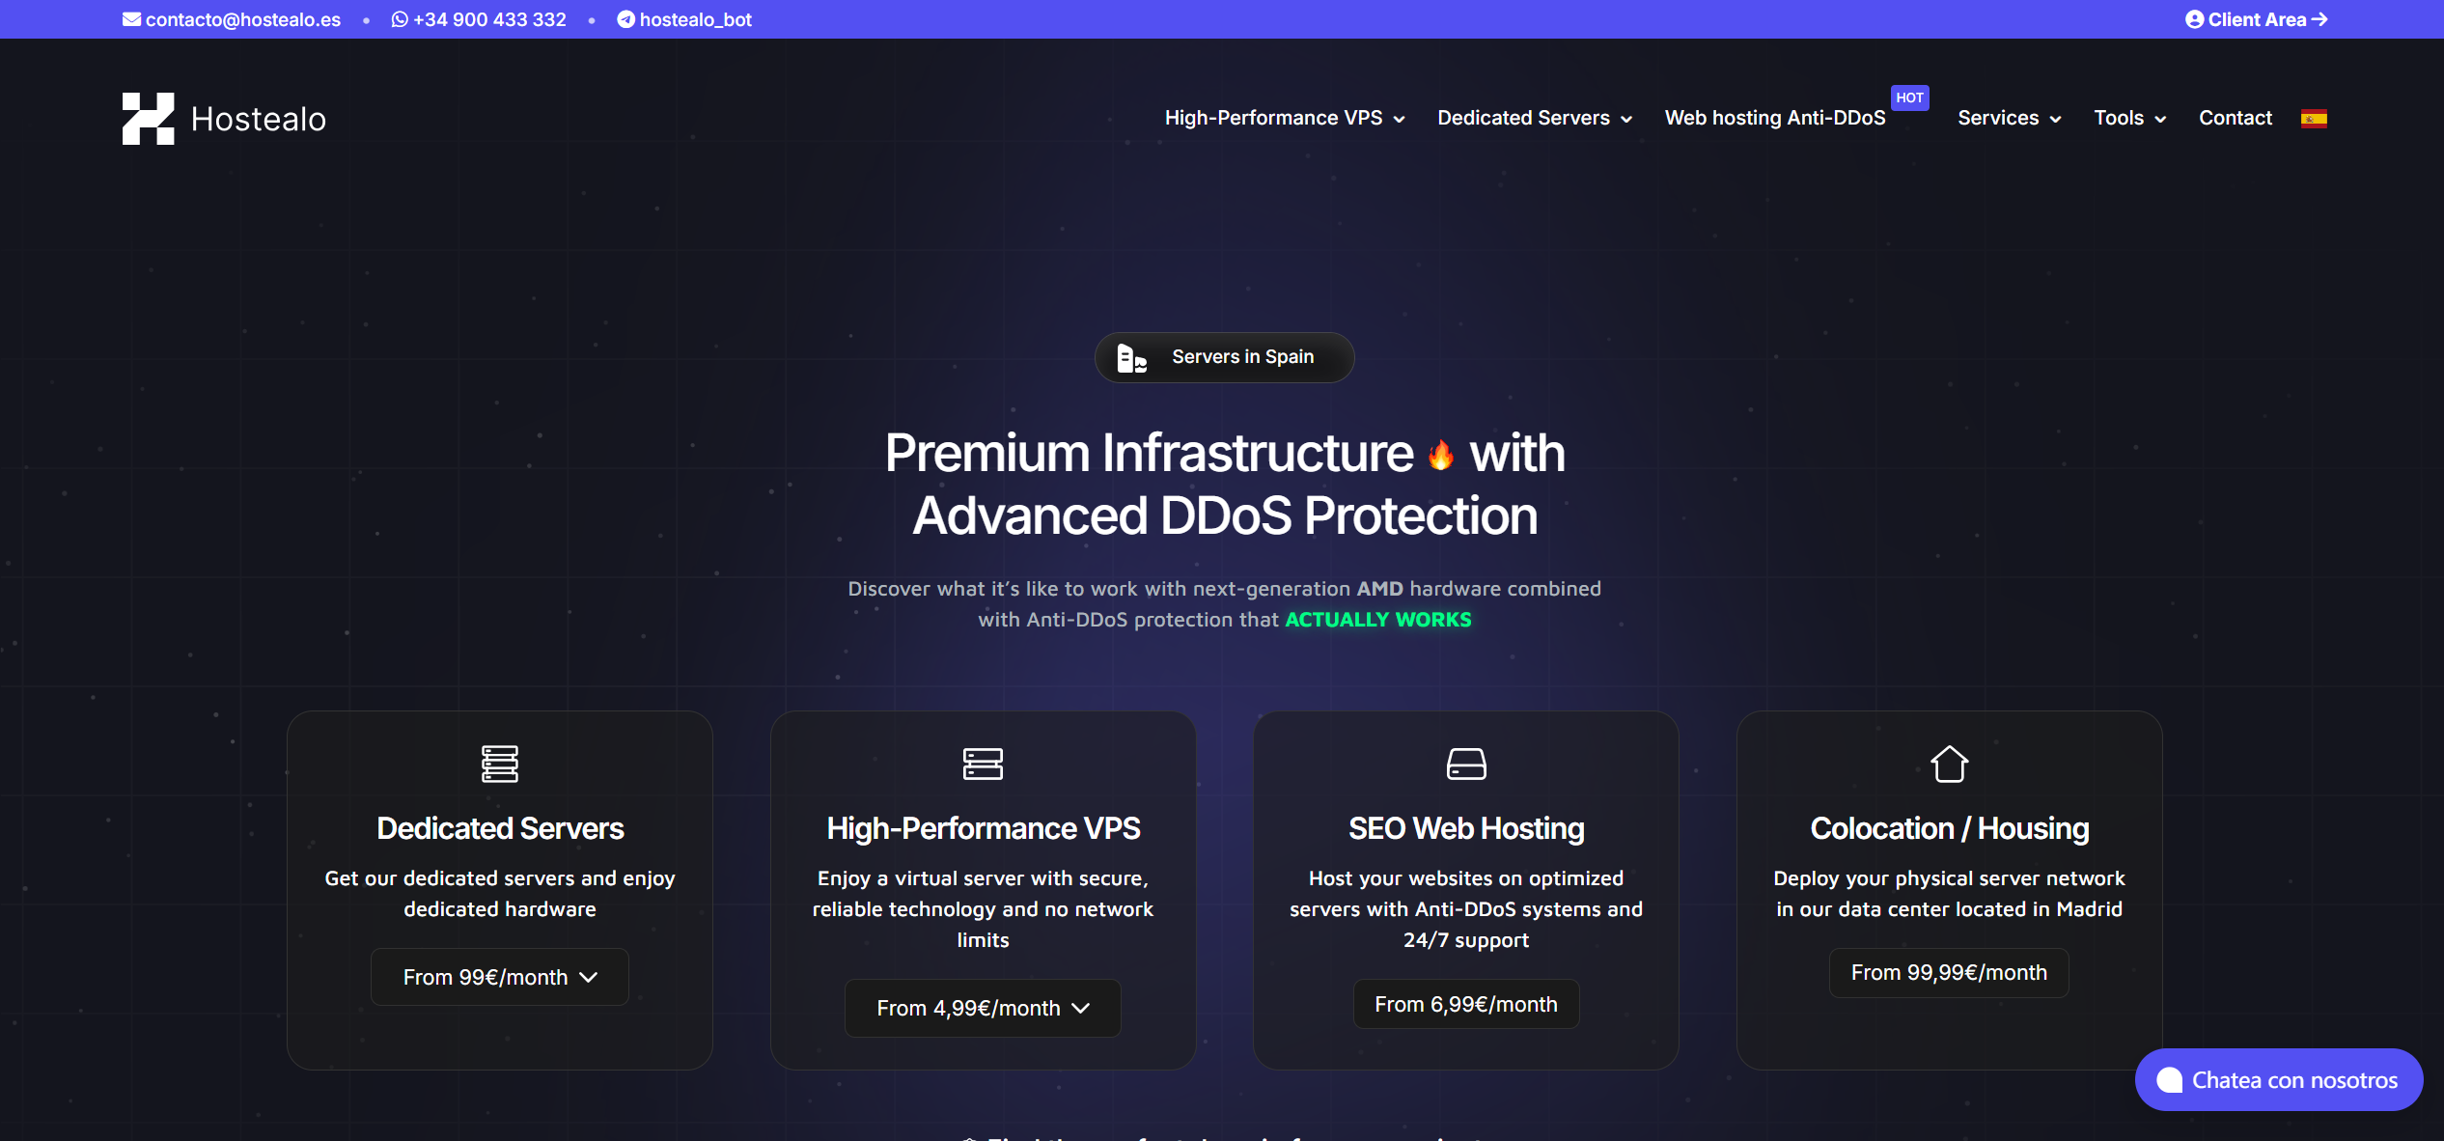Screen dimensions: 2444x1141
Task: Click the High-Performance VPS card title
Action: (x=983, y=828)
